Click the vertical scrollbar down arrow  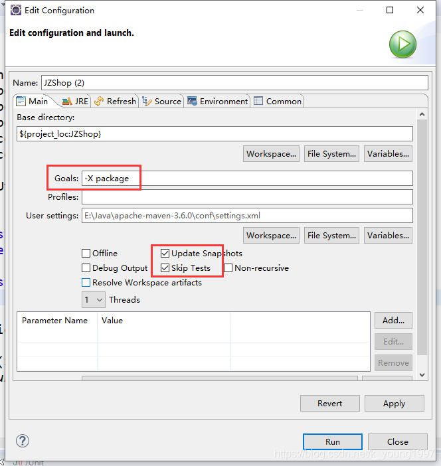[x=422, y=375]
